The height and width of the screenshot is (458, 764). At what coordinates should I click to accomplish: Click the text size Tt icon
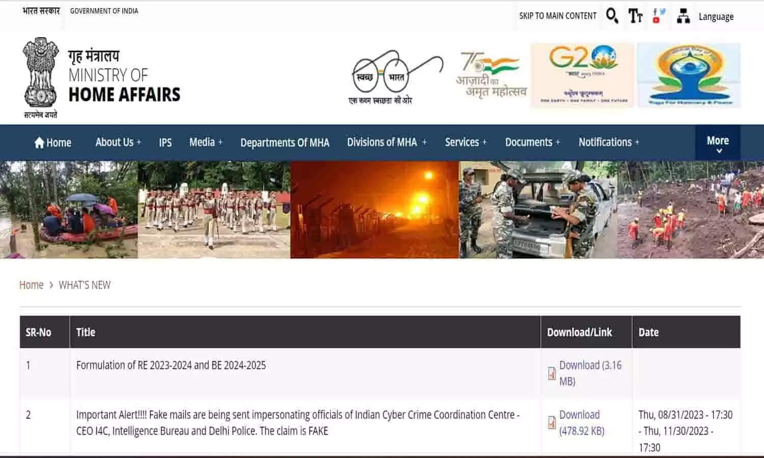click(x=635, y=16)
